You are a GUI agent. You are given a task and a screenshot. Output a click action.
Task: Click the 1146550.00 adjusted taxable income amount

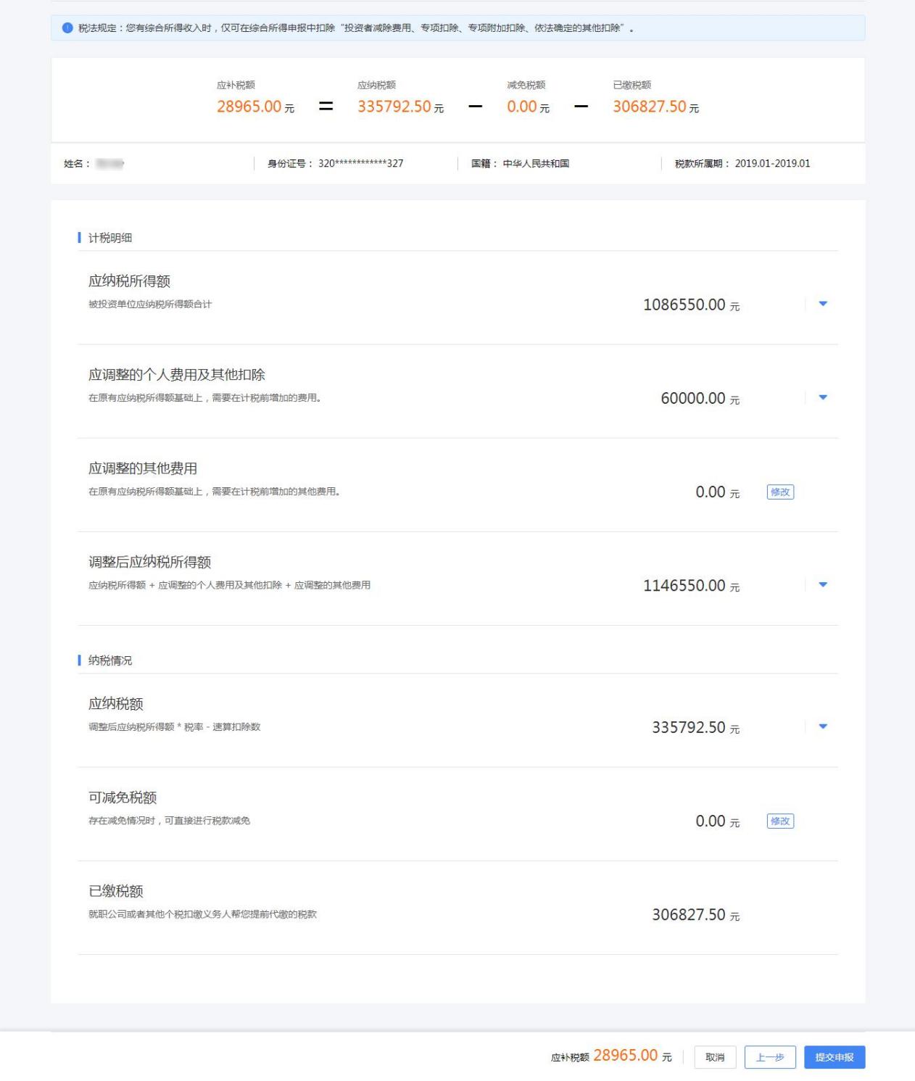click(x=684, y=585)
